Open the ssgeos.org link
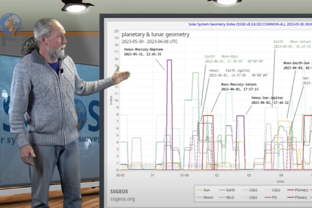The image size is (312, 208). click(x=122, y=199)
